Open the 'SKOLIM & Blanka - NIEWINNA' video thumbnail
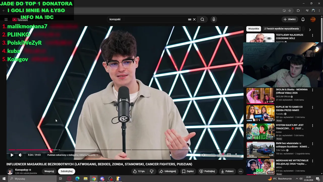The width and height of the screenshot is (323, 182). click(260, 96)
